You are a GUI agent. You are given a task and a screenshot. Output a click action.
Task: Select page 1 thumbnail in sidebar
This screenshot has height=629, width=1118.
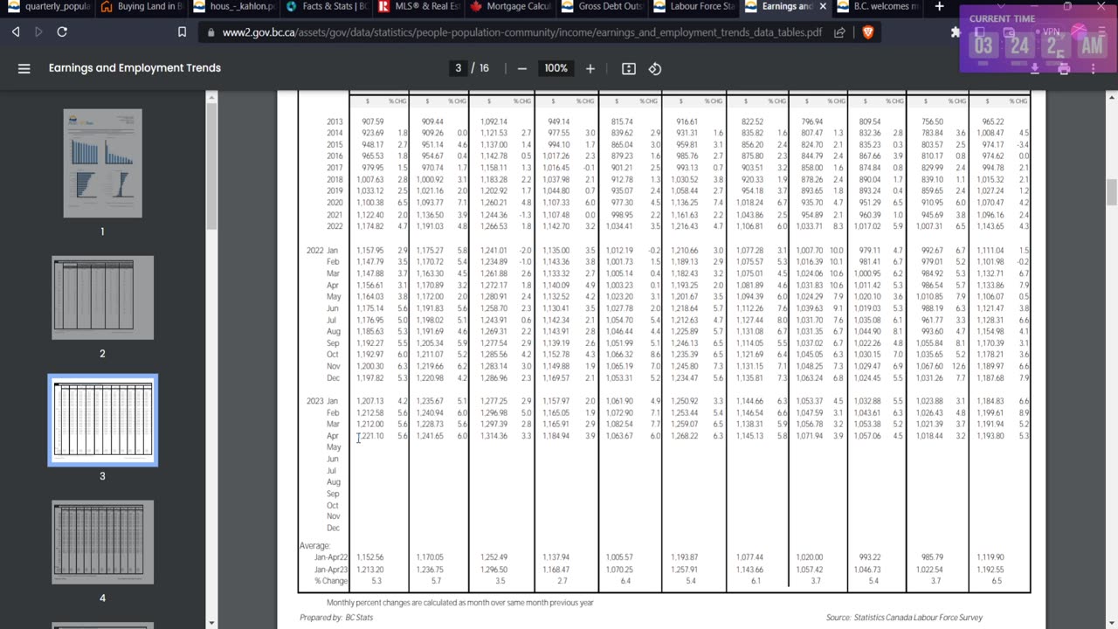(x=102, y=162)
